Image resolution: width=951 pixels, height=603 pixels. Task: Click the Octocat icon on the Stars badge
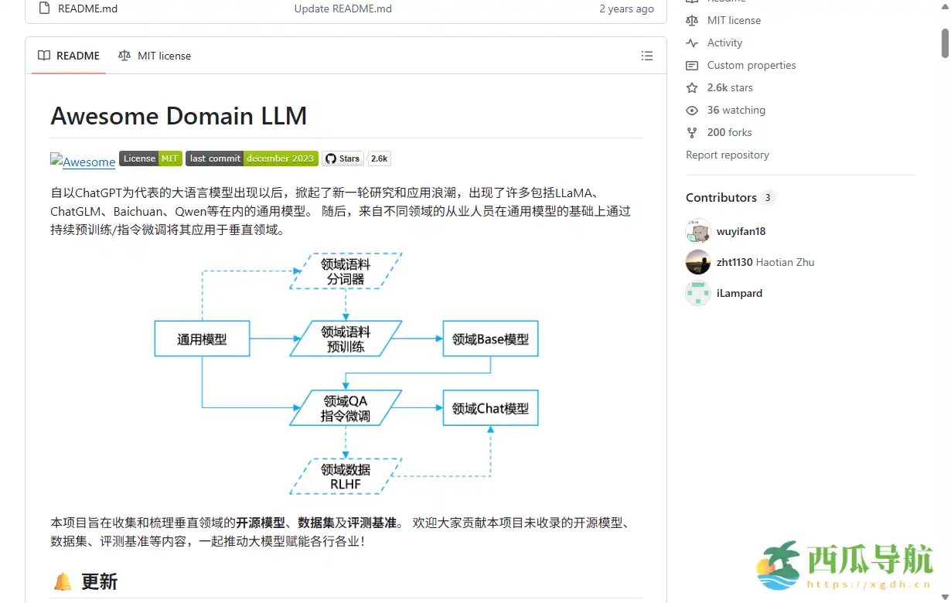pos(330,158)
